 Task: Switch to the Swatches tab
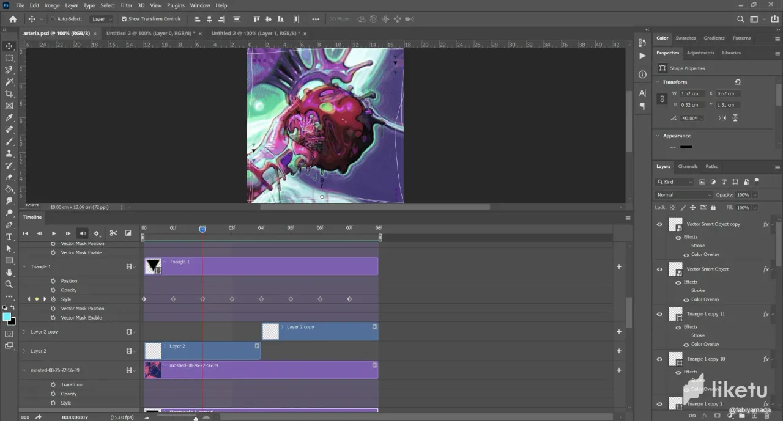pos(686,38)
